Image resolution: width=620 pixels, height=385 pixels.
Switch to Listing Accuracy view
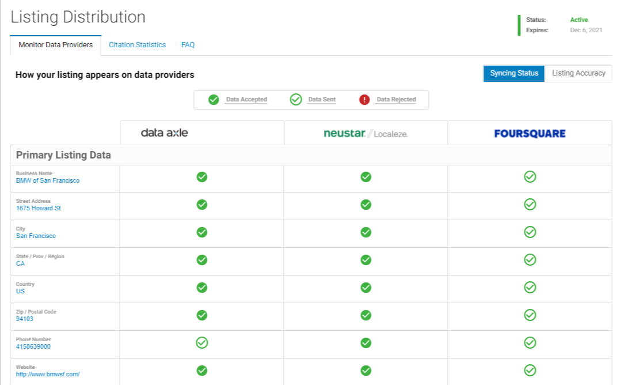click(578, 73)
